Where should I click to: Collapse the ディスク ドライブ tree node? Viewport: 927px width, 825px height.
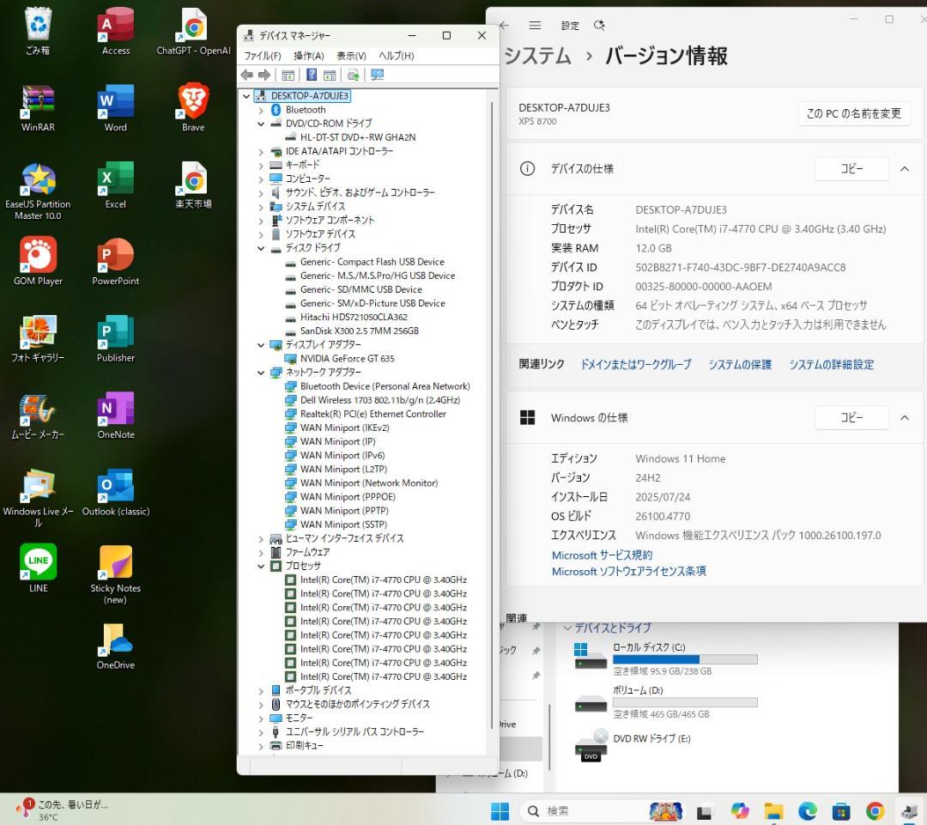(x=262, y=248)
